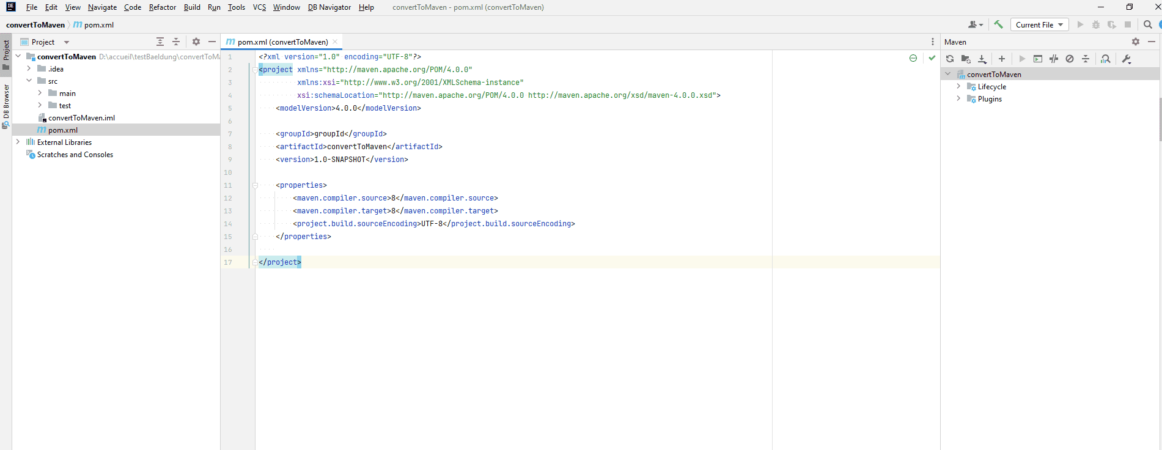This screenshot has height=450, width=1162.
Task: Open user account dropdown icon
Action: point(976,24)
